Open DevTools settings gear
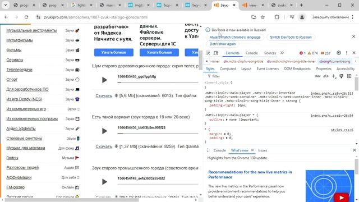 339,53
